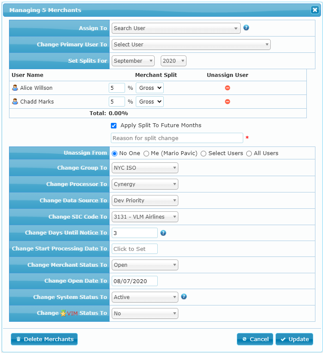The image size is (324, 354).
Task: Open the Change Group To NYC ISO dropdown
Action: point(145,168)
